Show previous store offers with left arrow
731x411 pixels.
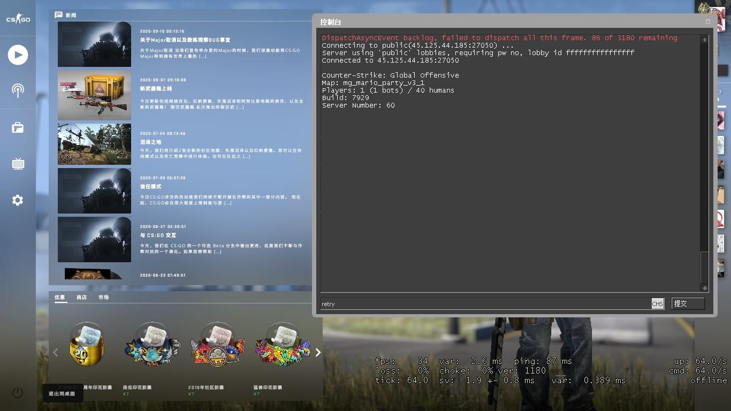coord(55,352)
